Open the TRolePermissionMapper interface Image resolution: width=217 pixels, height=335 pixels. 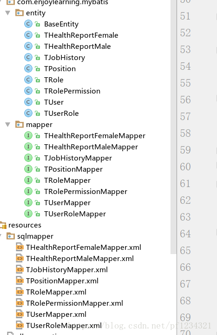pyautogui.click(x=85, y=192)
